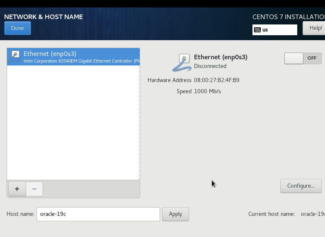The image size is (325, 237).
Task: Click the CENTOS 7 INSTALLATION heading
Action: point(289,17)
